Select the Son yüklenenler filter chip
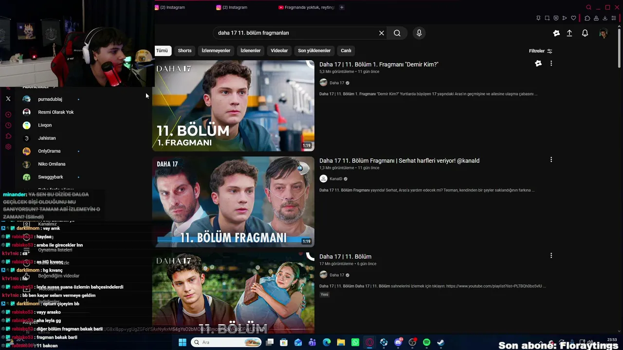The width and height of the screenshot is (623, 350). (x=314, y=51)
